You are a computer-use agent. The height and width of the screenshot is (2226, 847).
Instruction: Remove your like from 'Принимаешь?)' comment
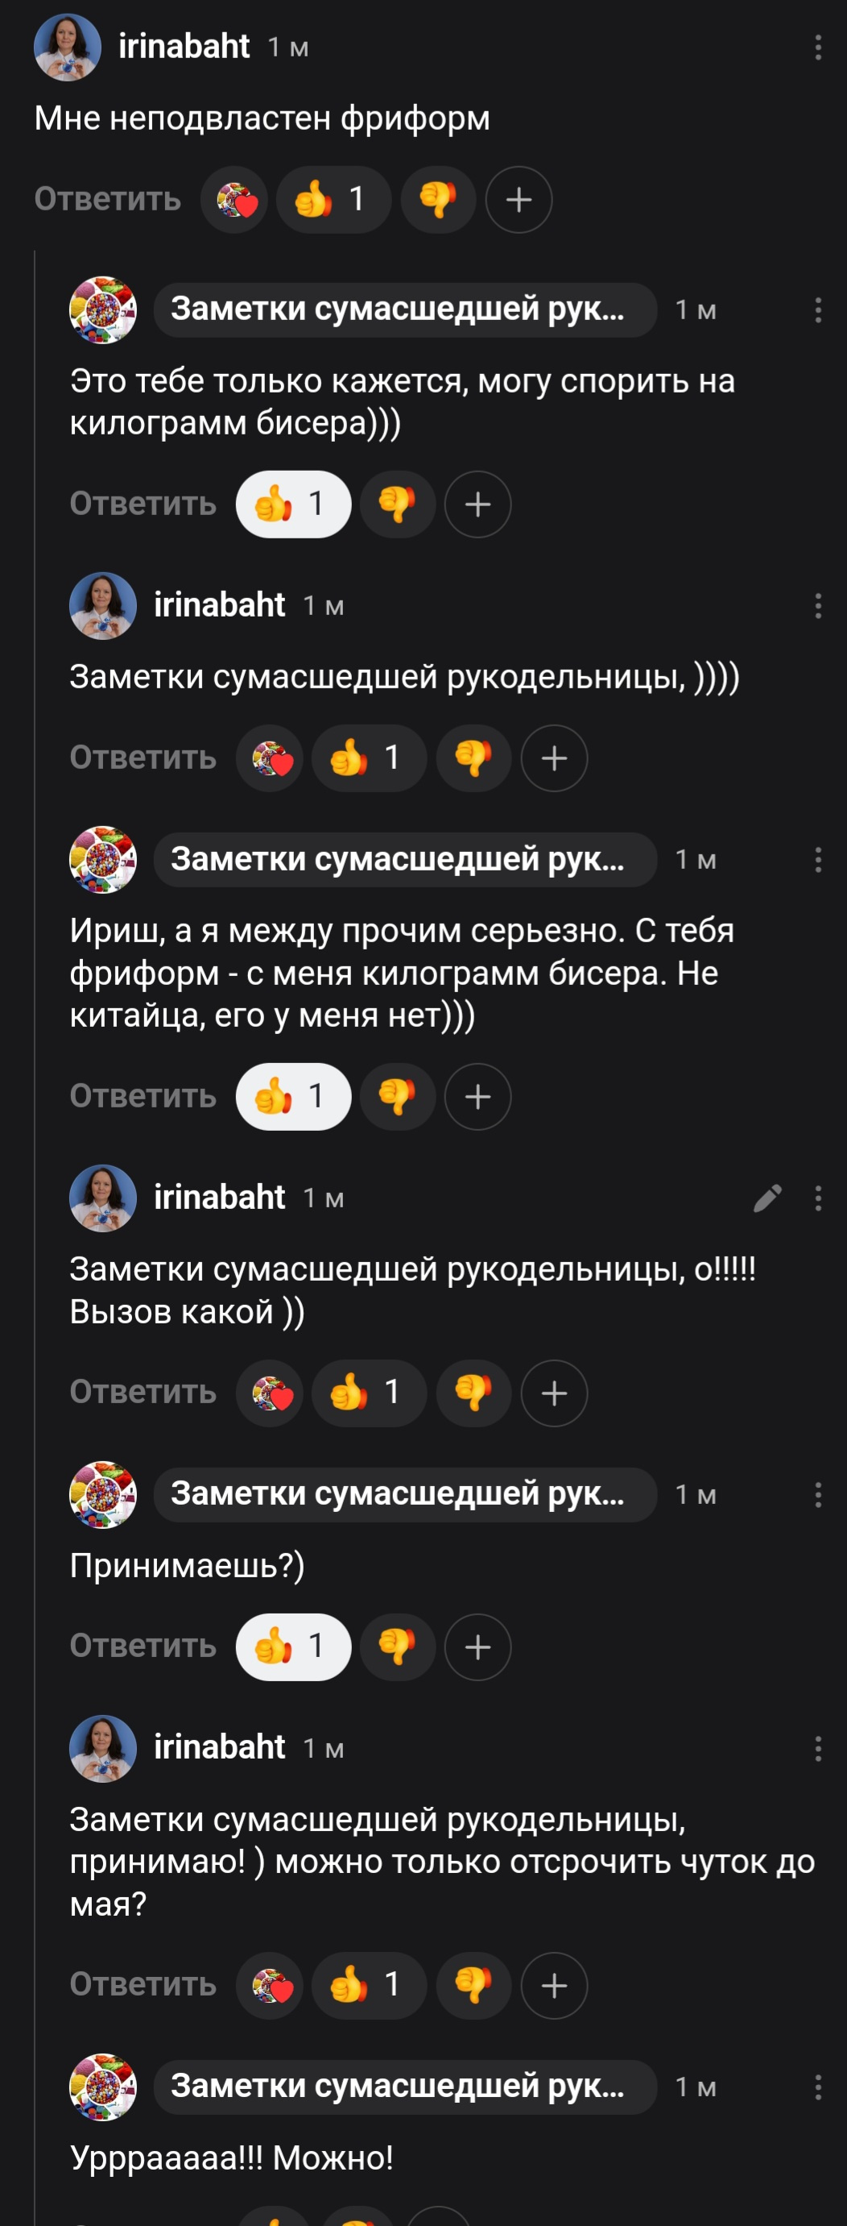(294, 1647)
